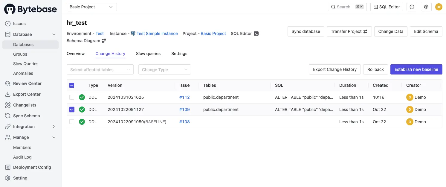The height and width of the screenshot is (187, 446).
Task: Open Select affected tables dropdown
Action: coord(100,70)
